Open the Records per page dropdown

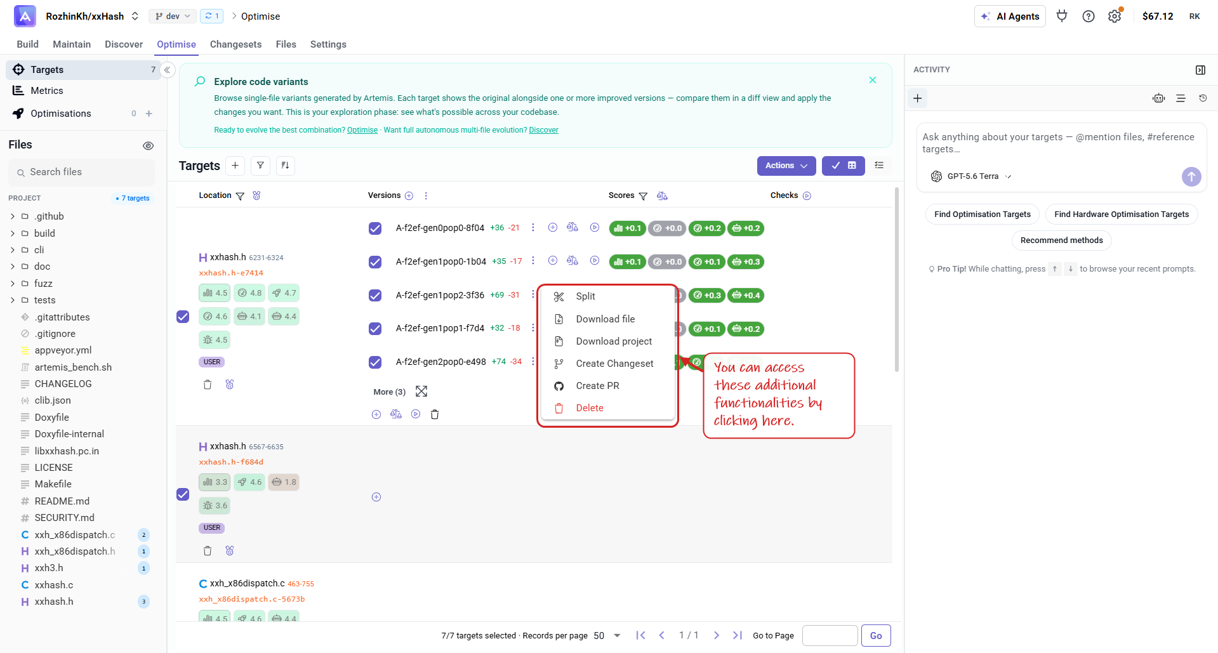point(607,636)
